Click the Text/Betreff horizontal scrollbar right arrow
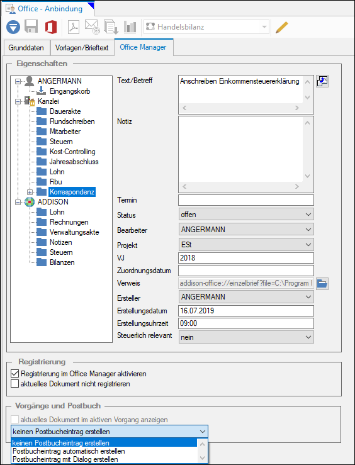 (297, 108)
